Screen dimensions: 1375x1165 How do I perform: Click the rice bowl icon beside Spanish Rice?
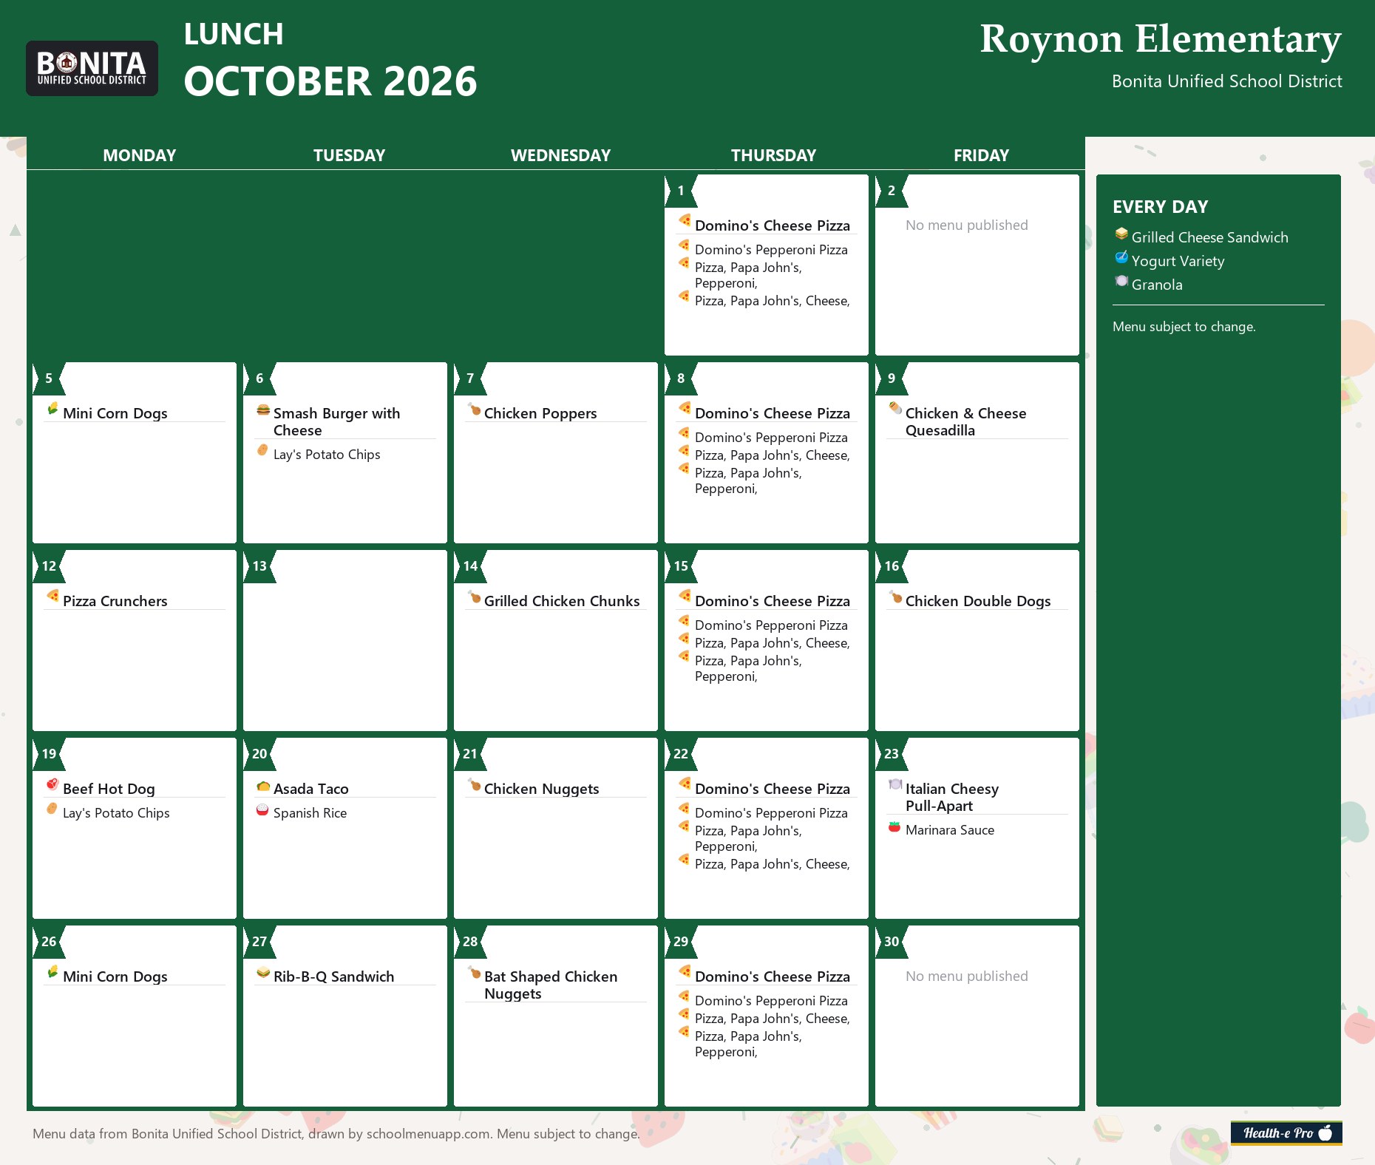click(x=262, y=809)
